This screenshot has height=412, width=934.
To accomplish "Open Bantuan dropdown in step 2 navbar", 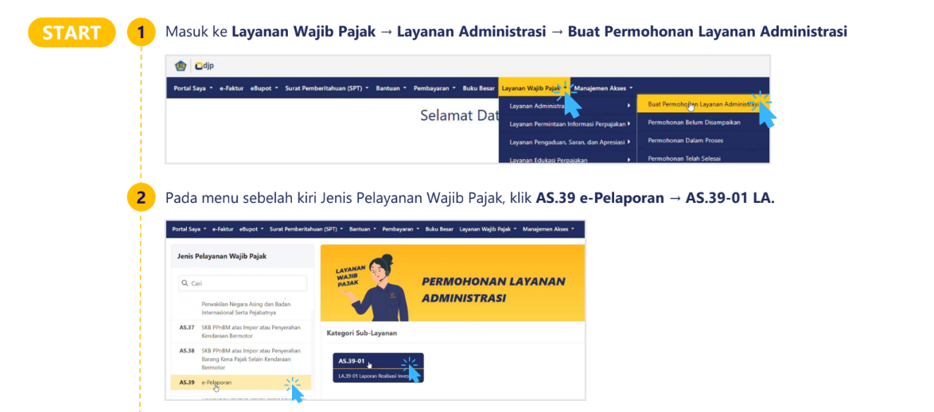I will (x=363, y=228).
